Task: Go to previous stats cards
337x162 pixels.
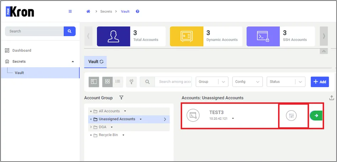Action: (x=88, y=36)
